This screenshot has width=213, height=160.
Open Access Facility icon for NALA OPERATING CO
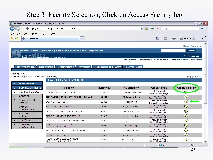pyautogui.click(x=186, y=135)
